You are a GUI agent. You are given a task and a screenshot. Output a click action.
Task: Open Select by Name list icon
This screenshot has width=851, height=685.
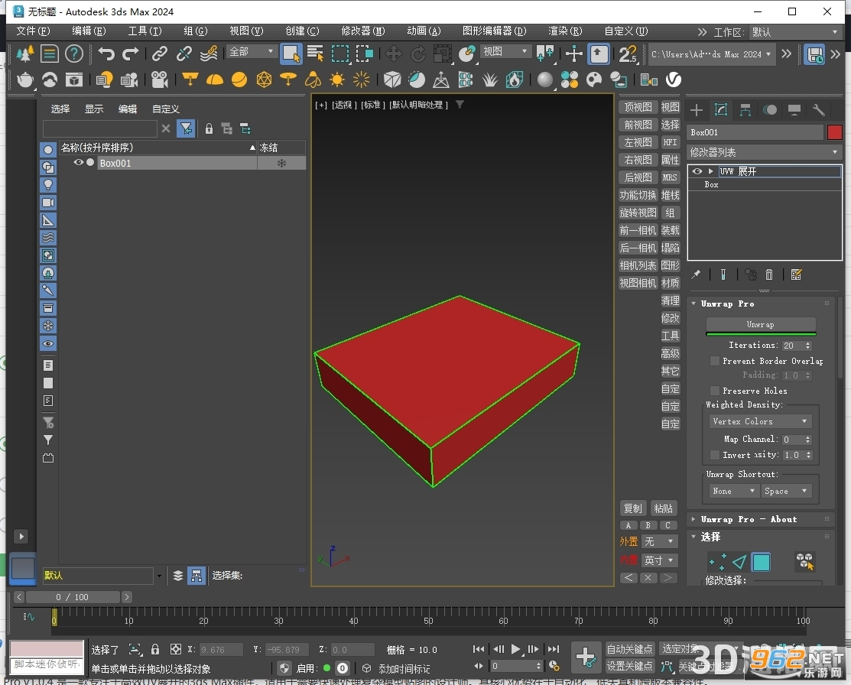click(315, 54)
